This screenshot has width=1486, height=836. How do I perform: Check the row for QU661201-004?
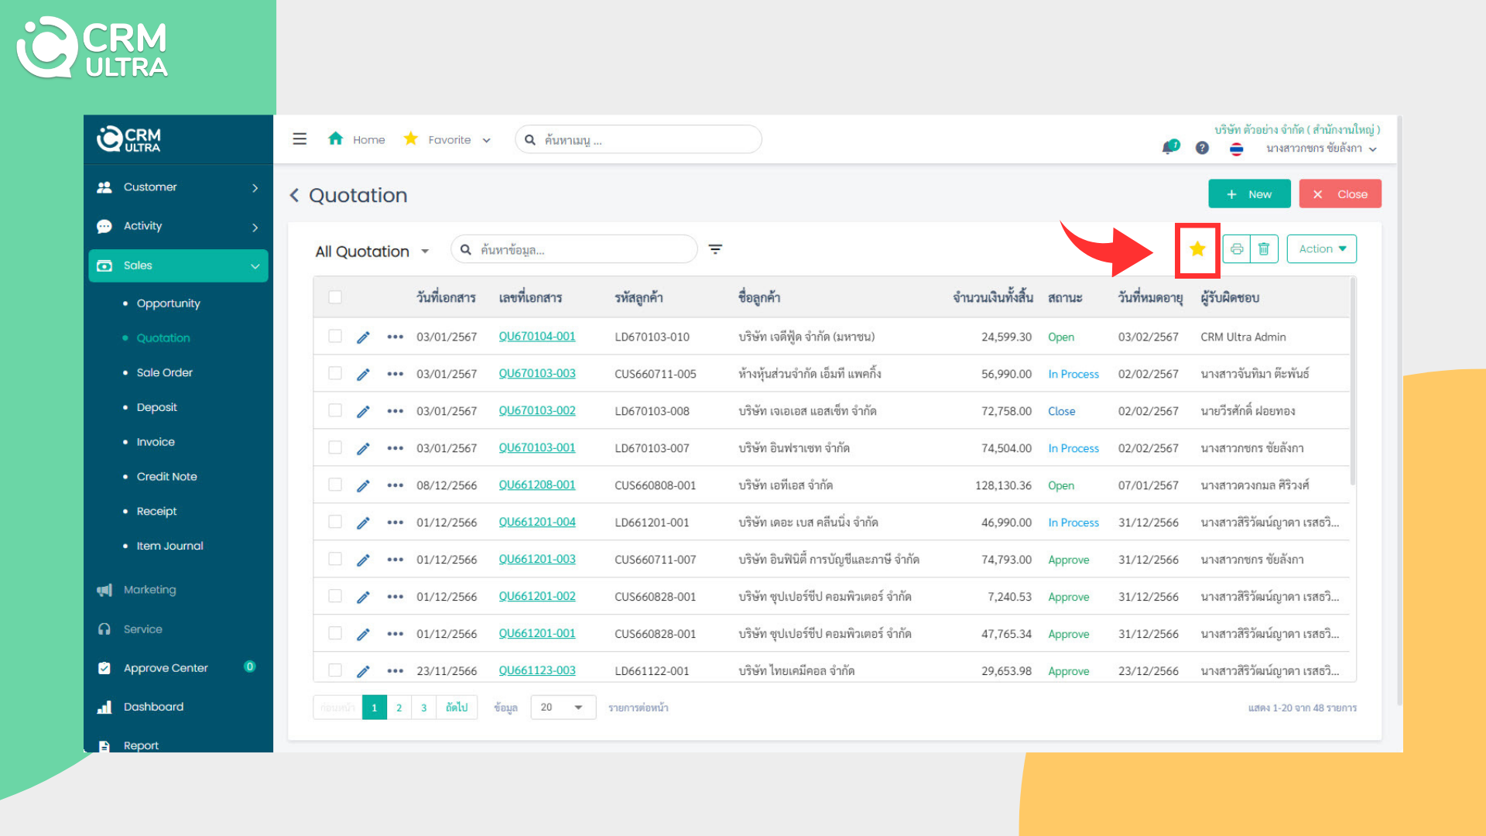pyautogui.click(x=335, y=522)
